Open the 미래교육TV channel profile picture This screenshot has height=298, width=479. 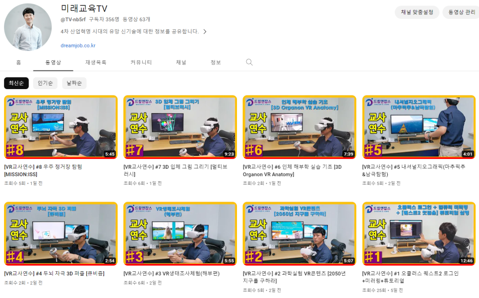pyautogui.click(x=28, y=27)
